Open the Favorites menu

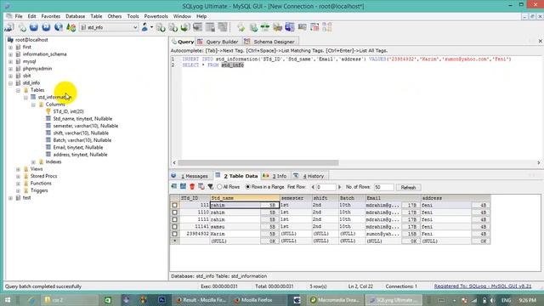[51, 16]
